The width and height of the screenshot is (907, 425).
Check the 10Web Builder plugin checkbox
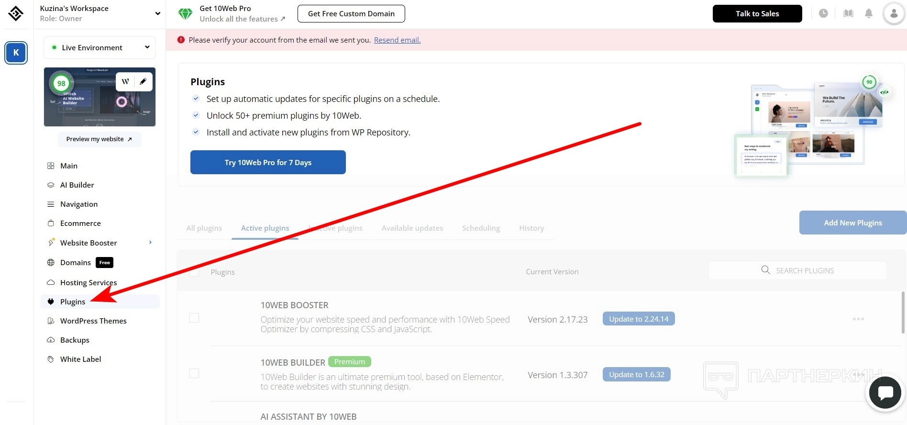click(x=194, y=373)
